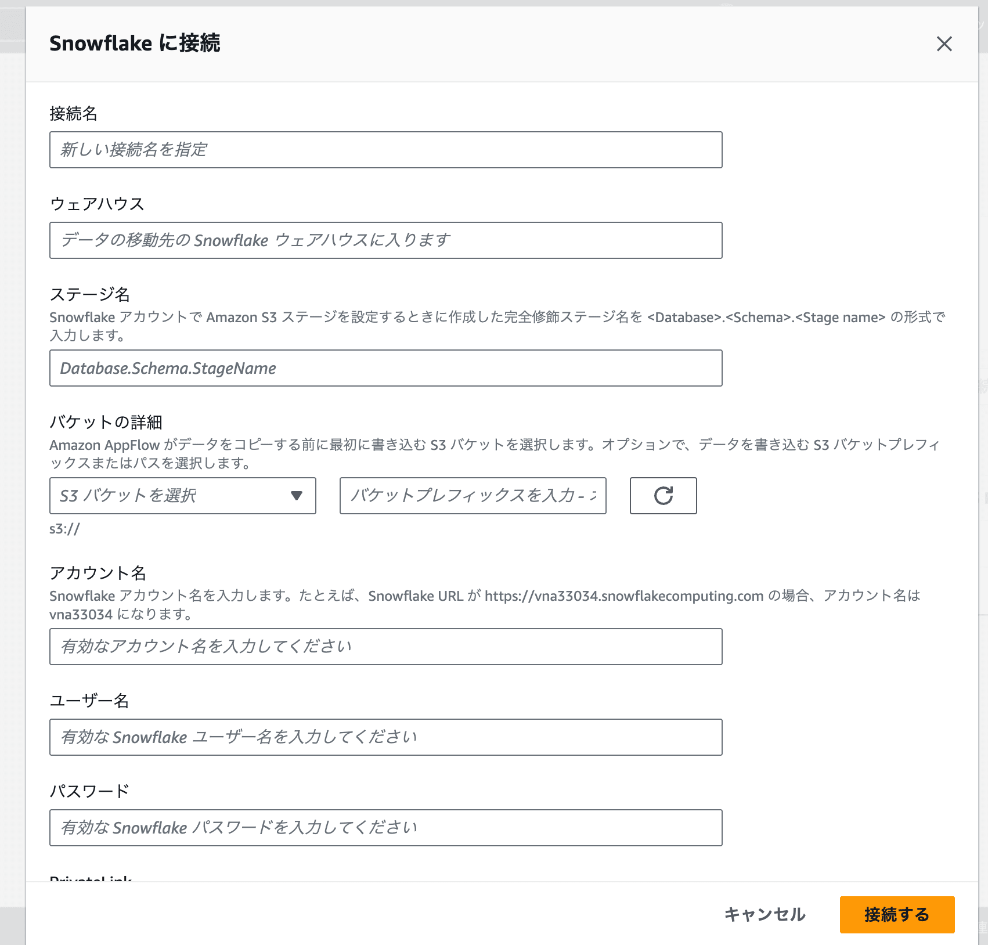Open the S3 バケットを選択 dropdown
988x945 pixels.
coord(183,496)
